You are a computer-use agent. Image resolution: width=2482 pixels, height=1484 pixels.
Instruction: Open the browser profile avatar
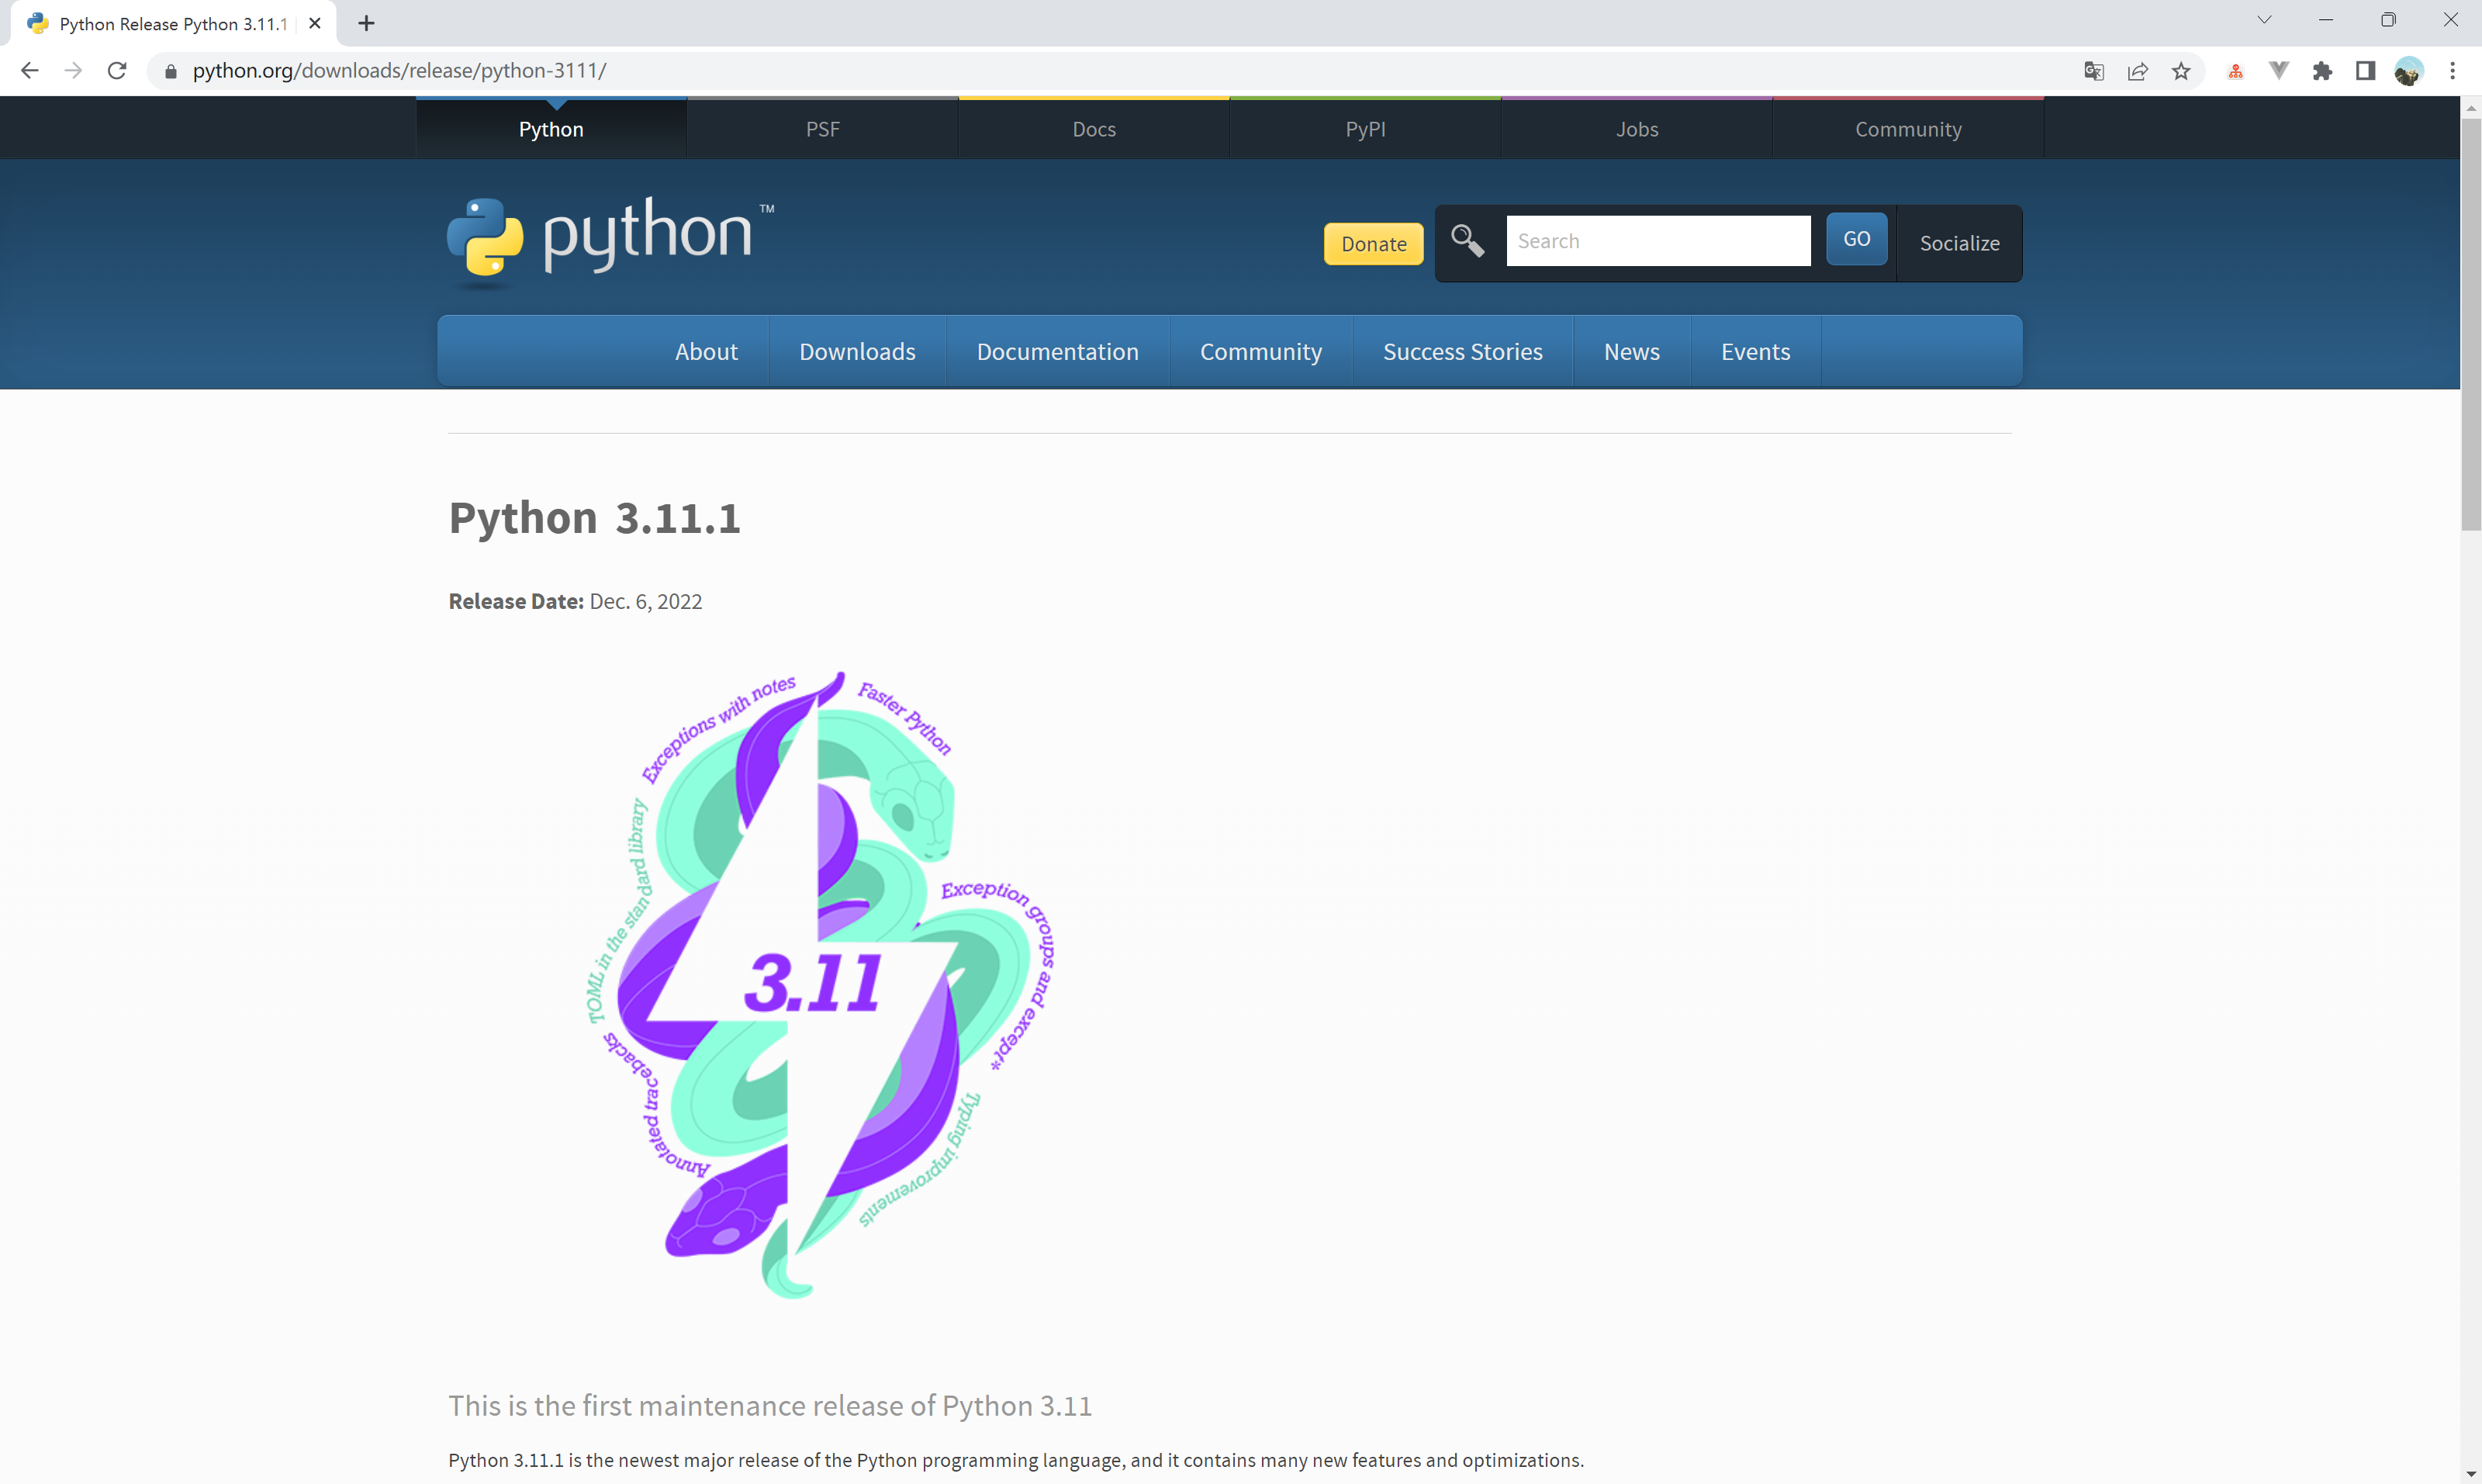click(x=2411, y=70)
